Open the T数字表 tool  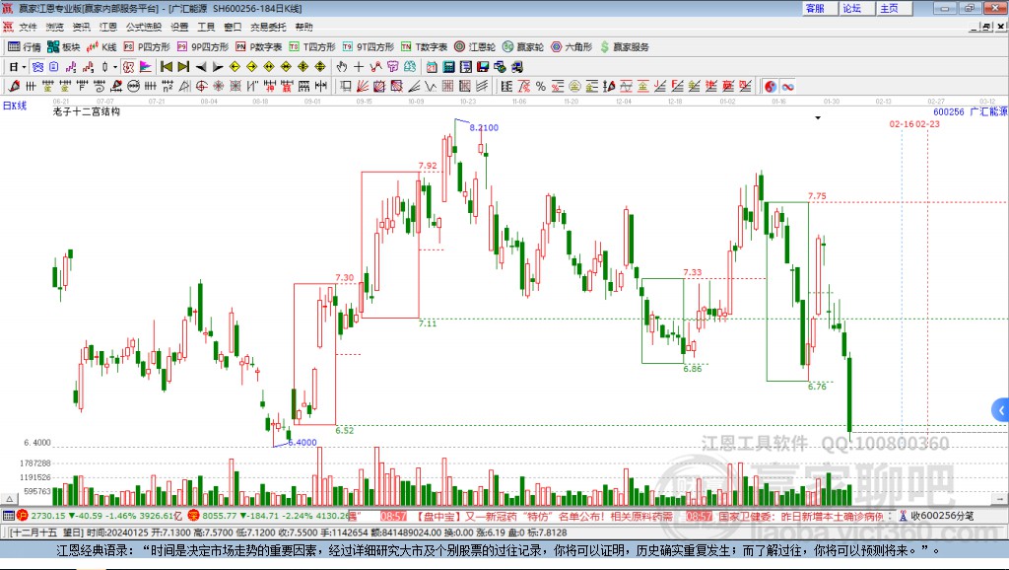pos(424,47)
